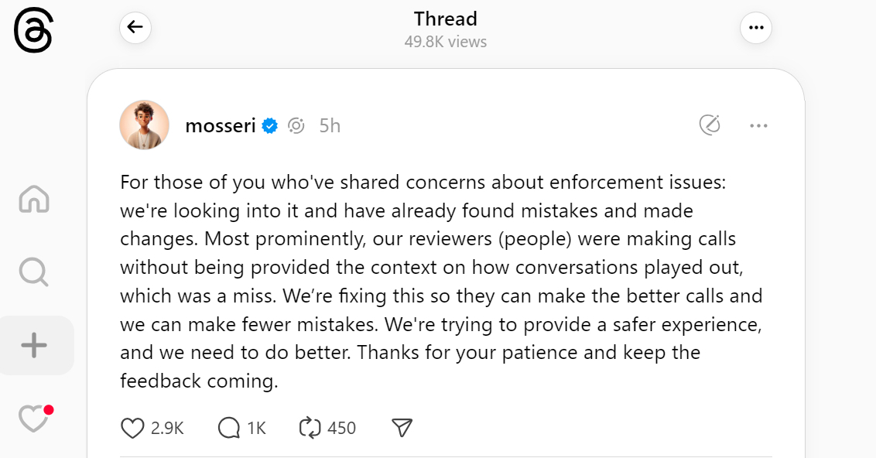Open the post's three-dot menu
Screen dimensions: 876x458
pyautogui.click(x=758, y=125)
